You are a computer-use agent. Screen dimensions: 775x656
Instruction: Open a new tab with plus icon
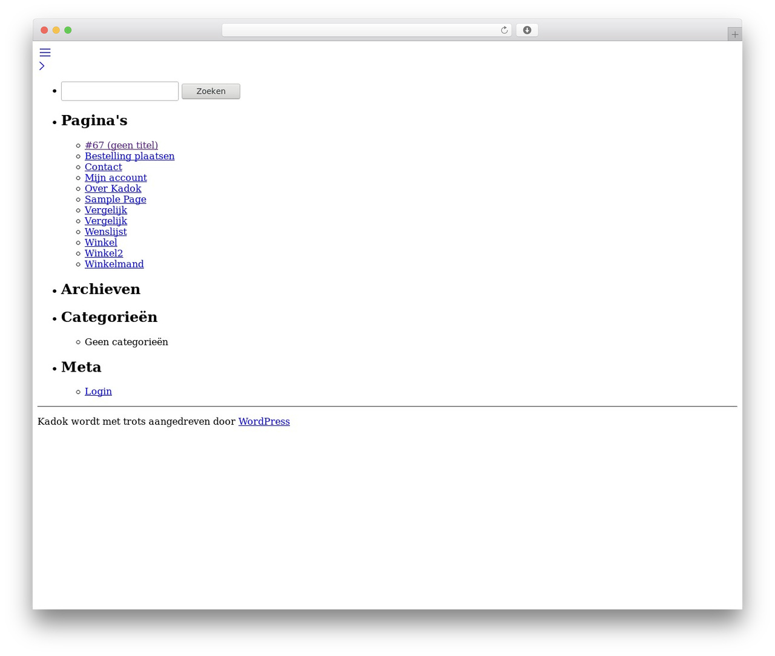734,34
